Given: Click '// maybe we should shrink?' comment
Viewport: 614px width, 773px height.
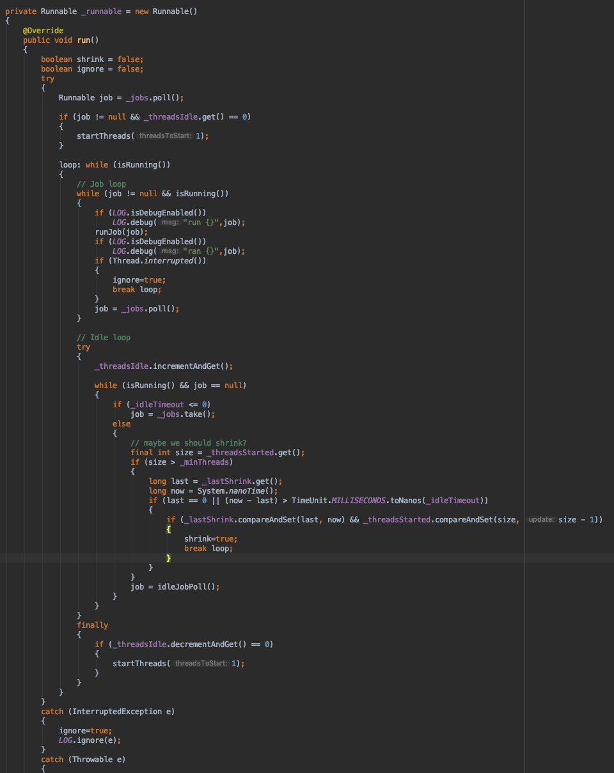Looking at the screenshot, I should tap(189, 443).
